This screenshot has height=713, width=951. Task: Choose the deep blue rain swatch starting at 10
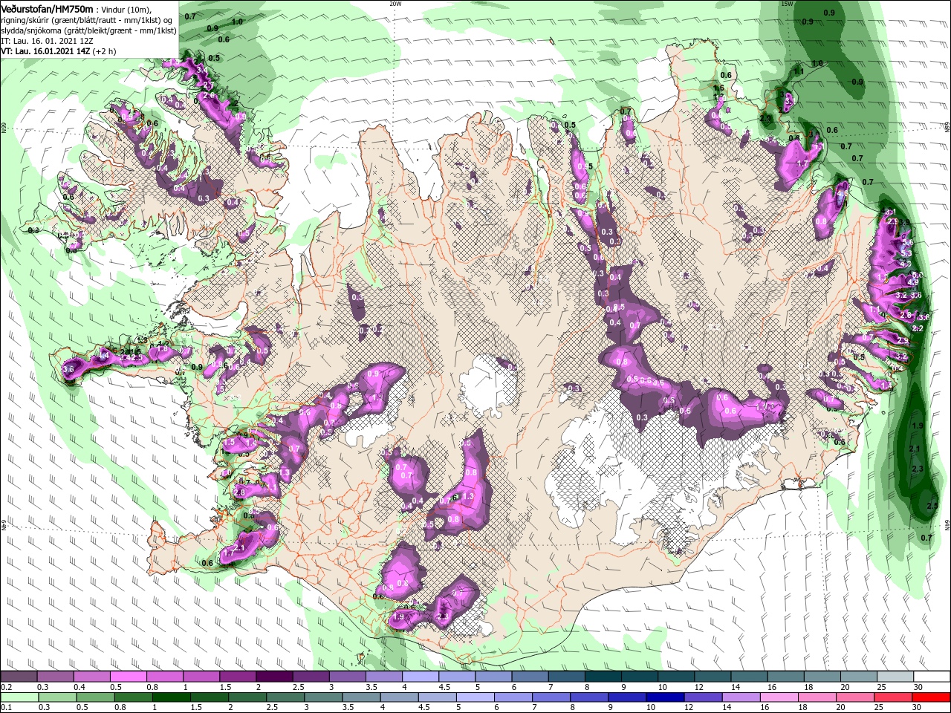tap(664, 697)
